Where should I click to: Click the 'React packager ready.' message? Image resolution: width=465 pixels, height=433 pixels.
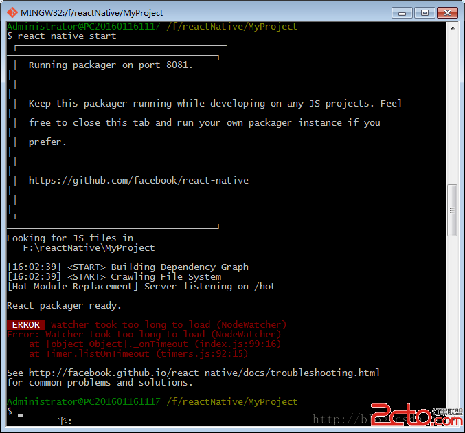point(64,306)
